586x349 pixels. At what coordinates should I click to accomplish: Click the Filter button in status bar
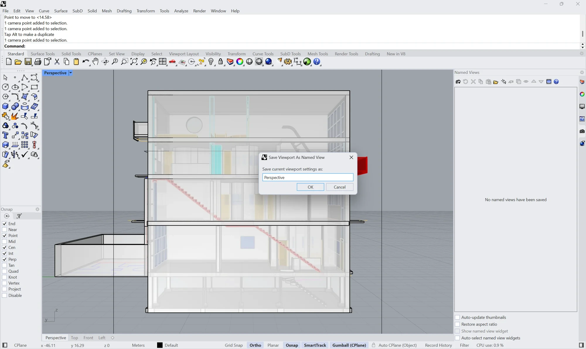coord(464,345)
